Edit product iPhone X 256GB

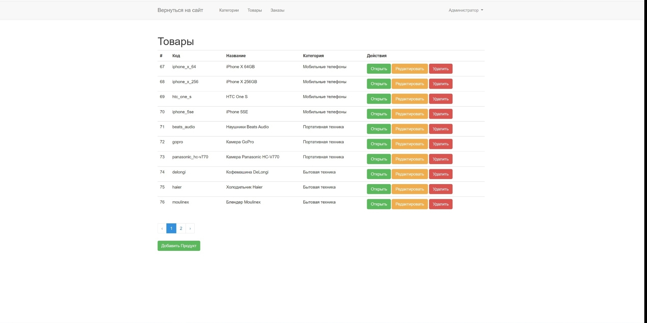coord(410,84)
